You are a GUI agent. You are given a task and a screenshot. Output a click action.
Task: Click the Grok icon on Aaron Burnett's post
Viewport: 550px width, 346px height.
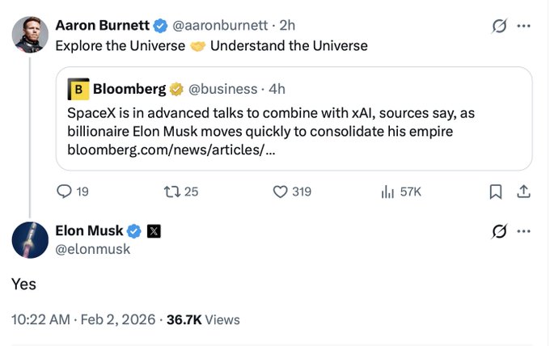[x=499, y=26]
